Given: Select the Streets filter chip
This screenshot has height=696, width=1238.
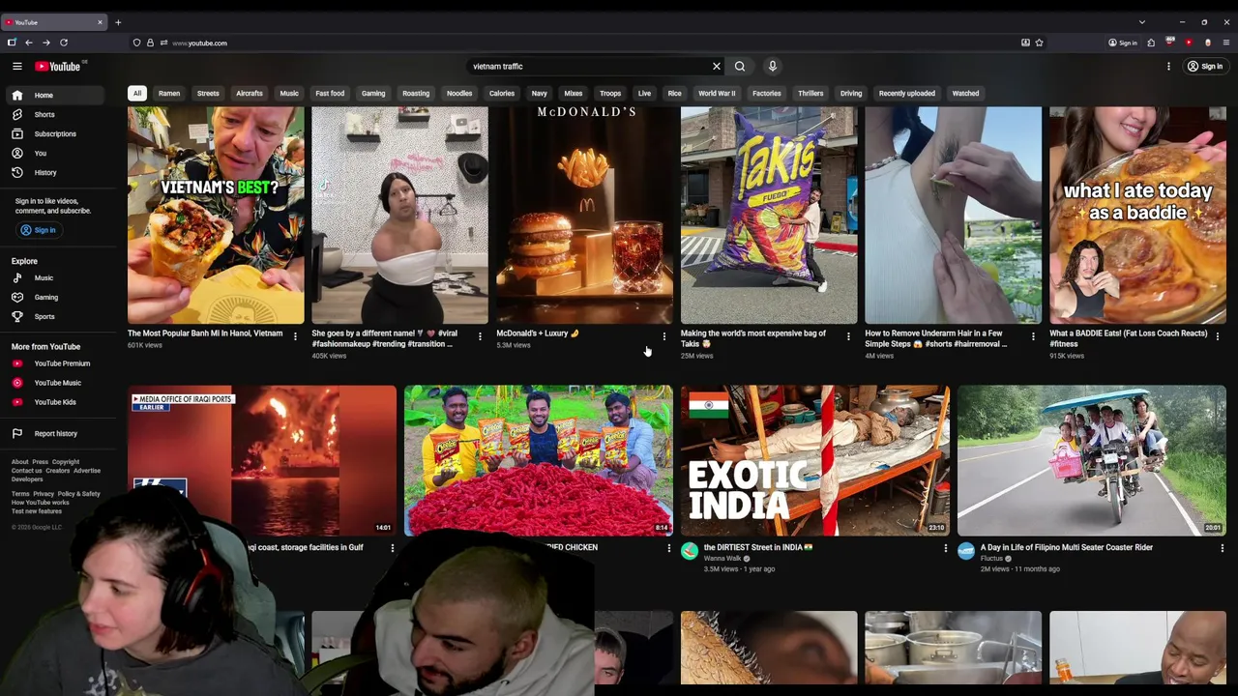Looking at the screenshot, I should (208, 93).
